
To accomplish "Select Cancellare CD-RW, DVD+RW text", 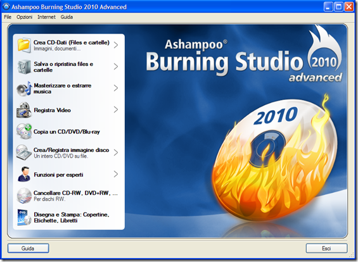I will point(75,193).
